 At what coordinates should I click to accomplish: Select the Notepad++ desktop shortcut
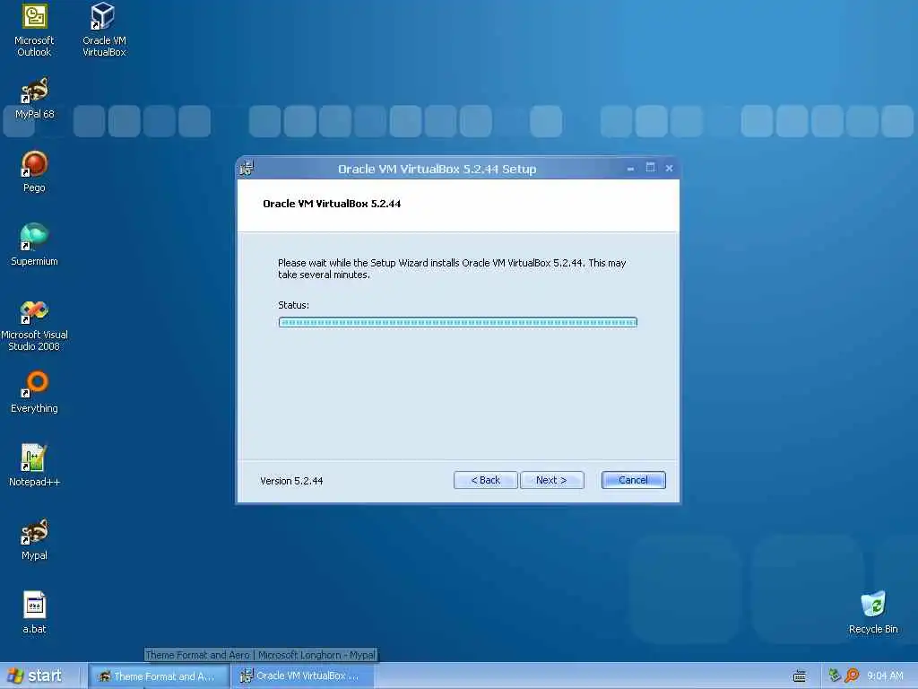click(34, 466)
